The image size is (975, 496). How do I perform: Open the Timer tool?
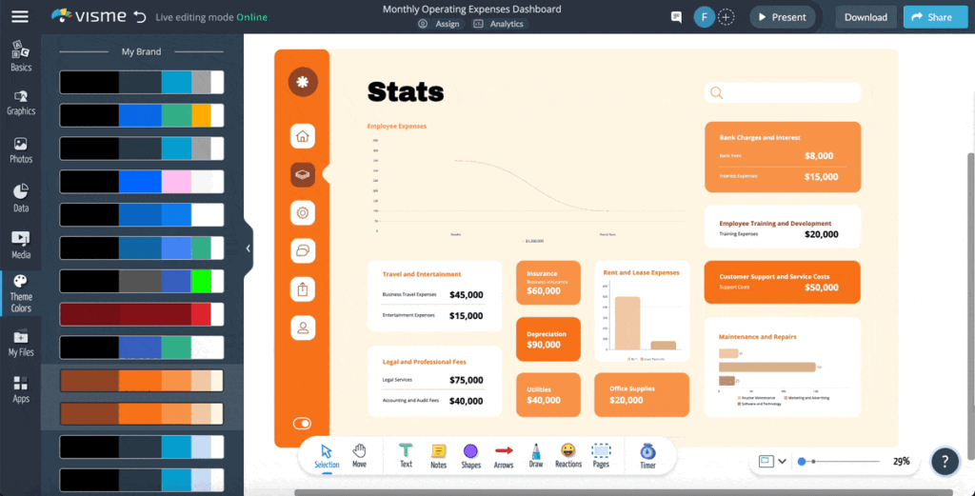point(647,455)
